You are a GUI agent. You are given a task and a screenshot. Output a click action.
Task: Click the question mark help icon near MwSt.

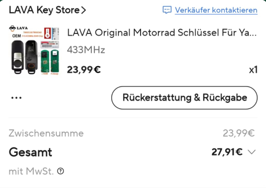60,171
